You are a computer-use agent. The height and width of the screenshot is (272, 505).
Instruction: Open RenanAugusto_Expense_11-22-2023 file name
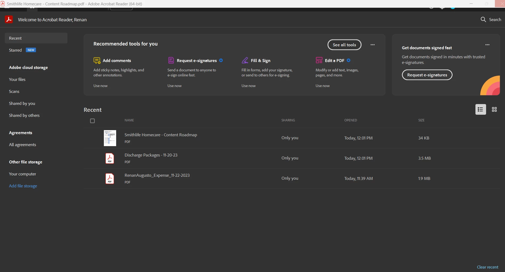[x=157, y=175]
